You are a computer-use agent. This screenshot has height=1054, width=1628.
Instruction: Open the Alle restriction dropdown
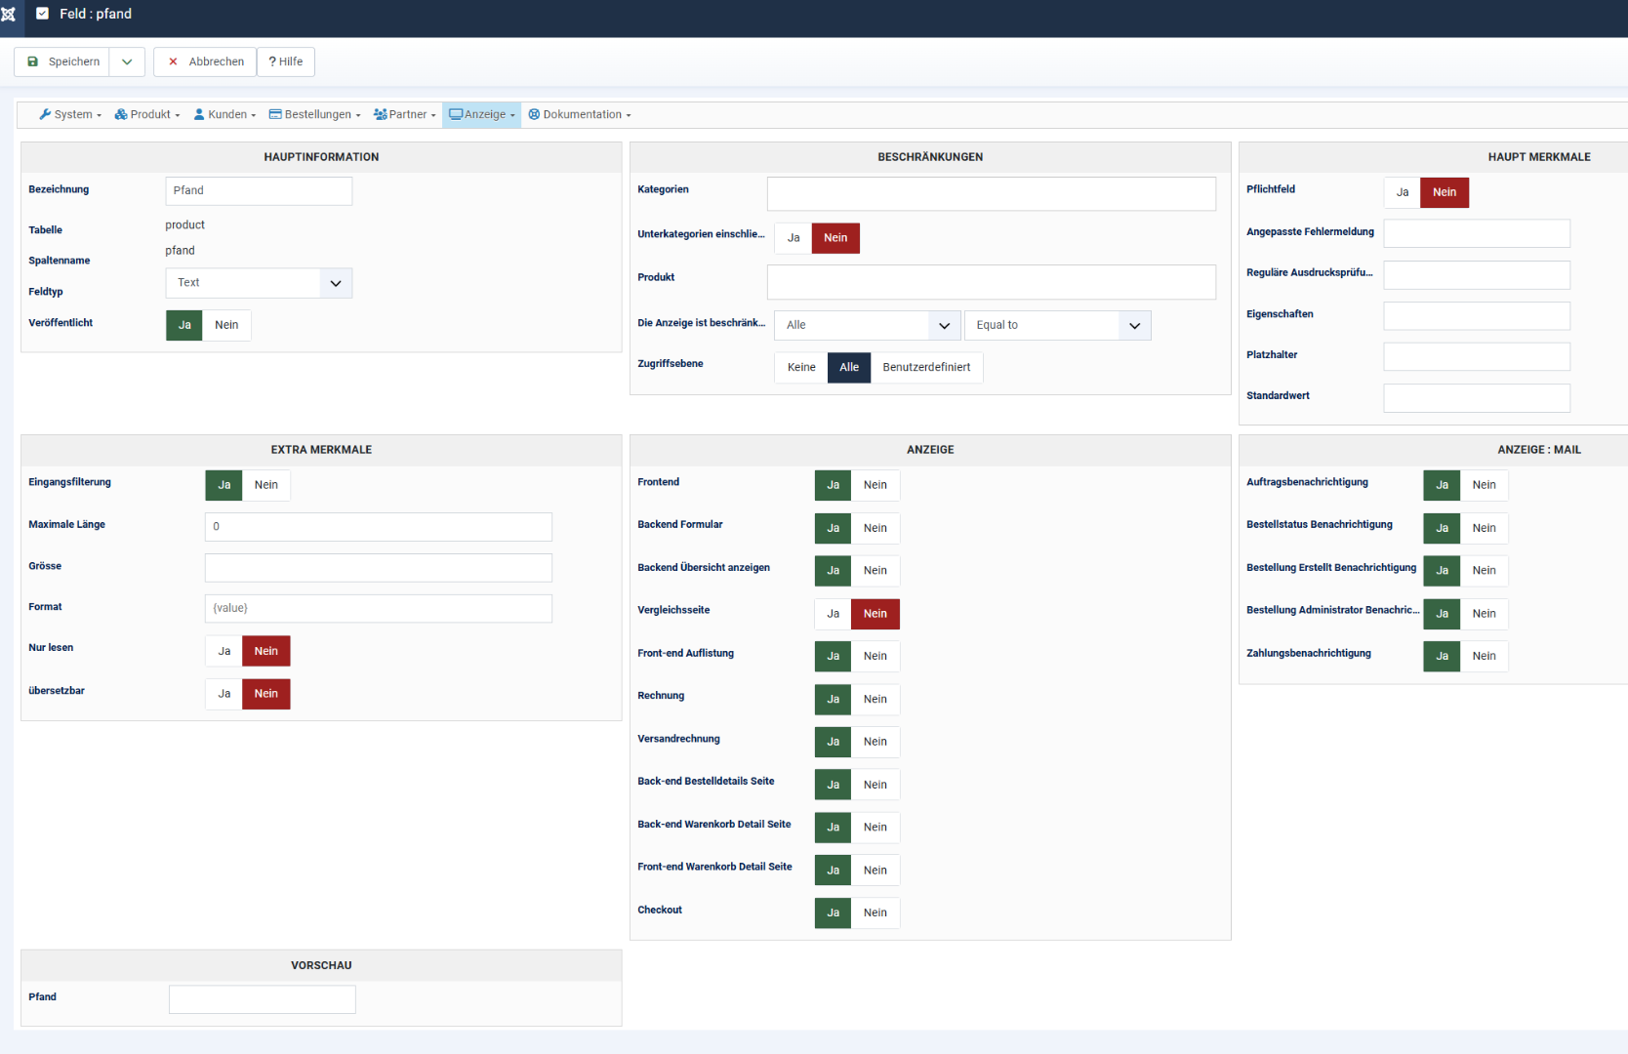(868, 325)
